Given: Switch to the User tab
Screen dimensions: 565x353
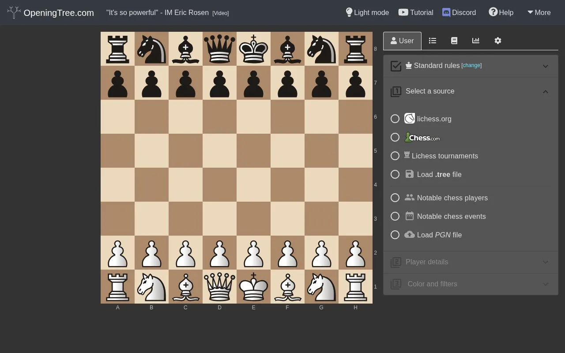Looking at the screenshot, I should 402,41.
